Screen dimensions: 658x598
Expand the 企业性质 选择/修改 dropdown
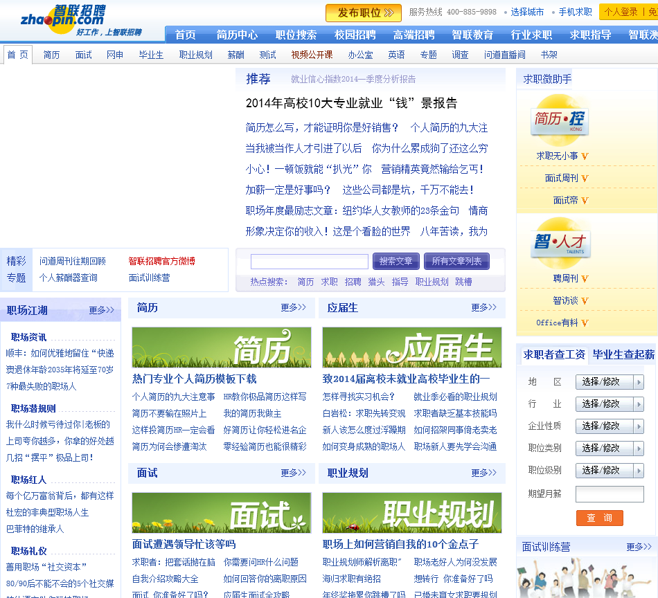[x=610, y=426]
